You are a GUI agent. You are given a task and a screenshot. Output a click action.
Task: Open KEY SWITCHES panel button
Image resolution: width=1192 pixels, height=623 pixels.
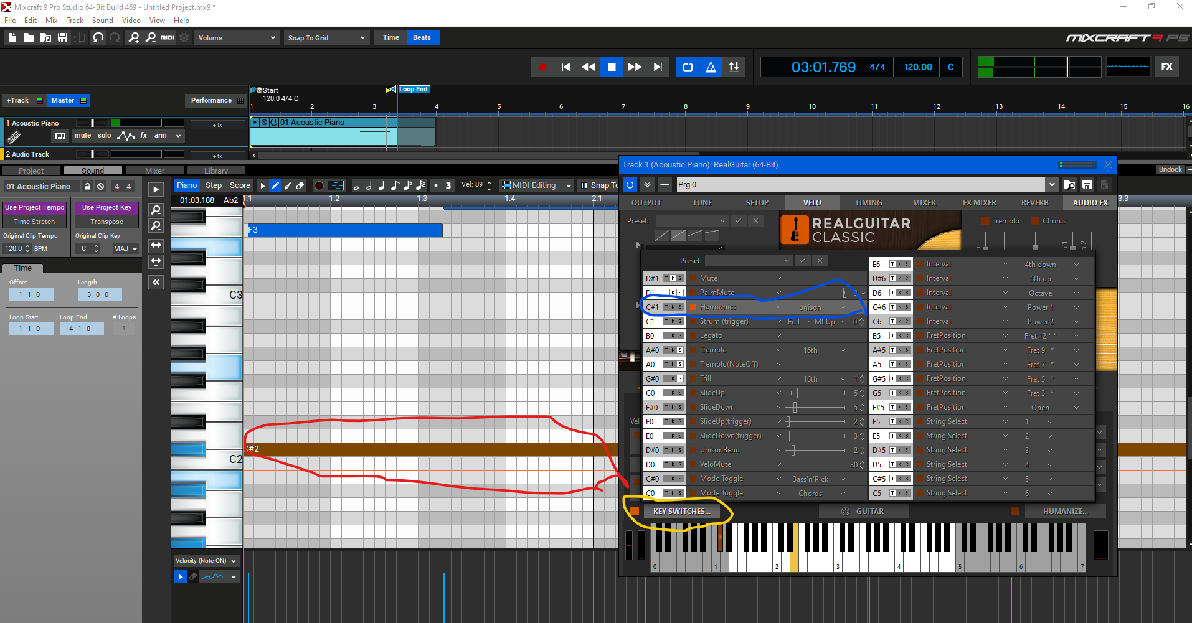(x=682, y=512)
